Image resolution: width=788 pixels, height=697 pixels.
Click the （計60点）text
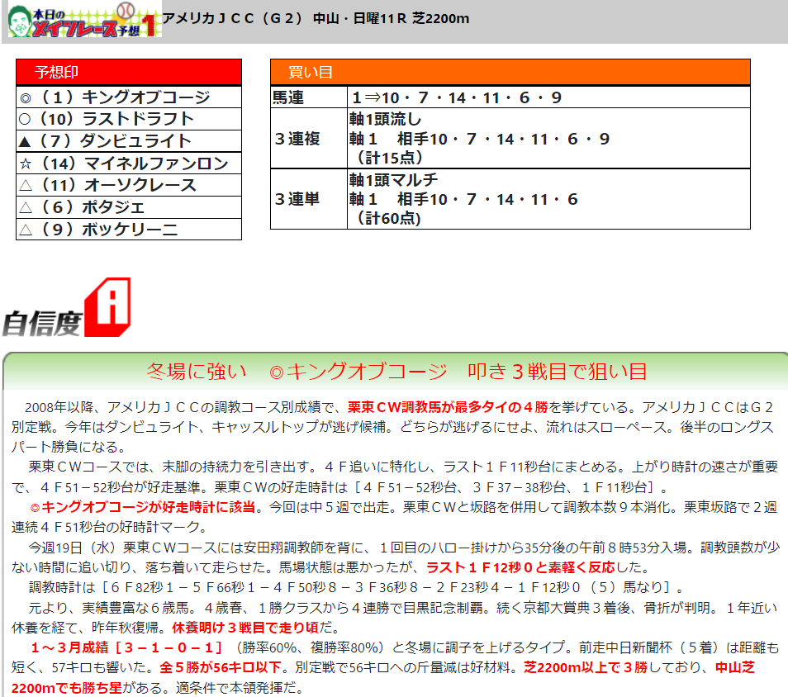pyautogui.click(x=388, y=219)
